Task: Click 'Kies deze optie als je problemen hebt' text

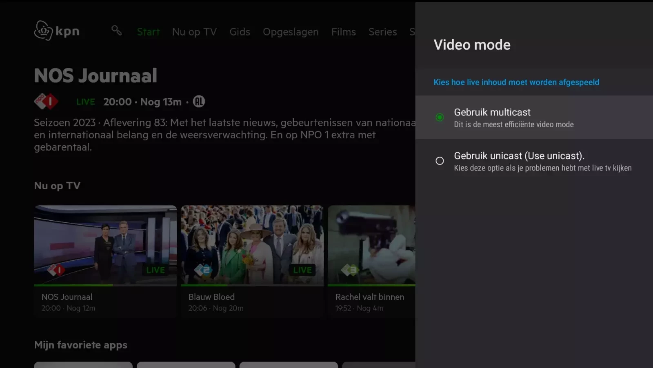Action: pos(543,168)
